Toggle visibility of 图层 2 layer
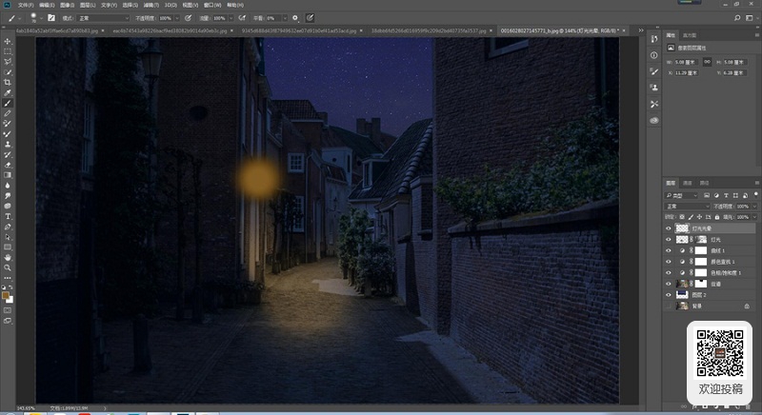 pyautogui.click(x=669, y=295)
